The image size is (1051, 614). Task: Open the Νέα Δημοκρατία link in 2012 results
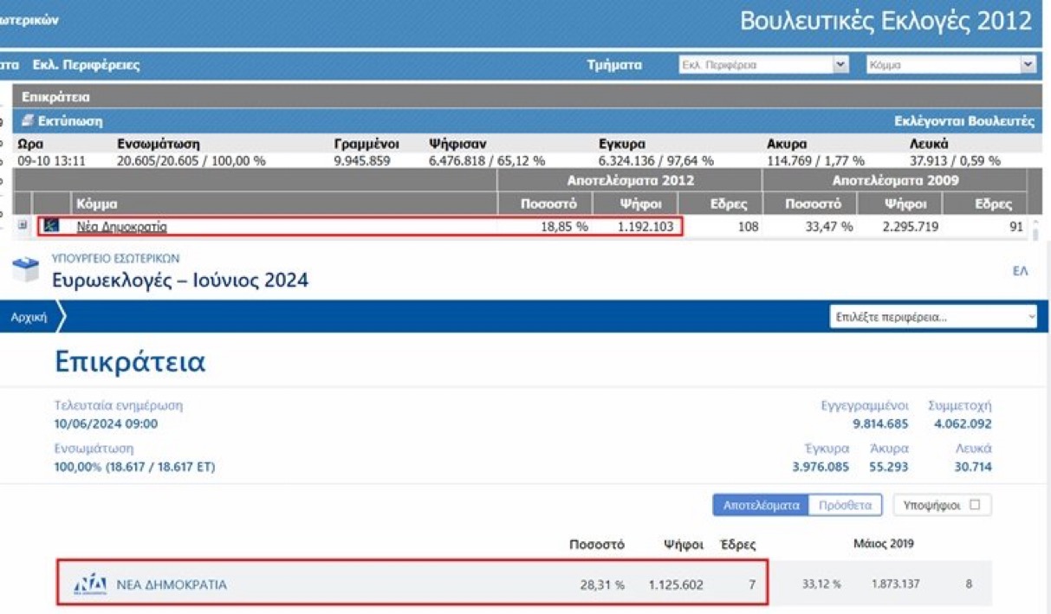[x=121, y=227]
